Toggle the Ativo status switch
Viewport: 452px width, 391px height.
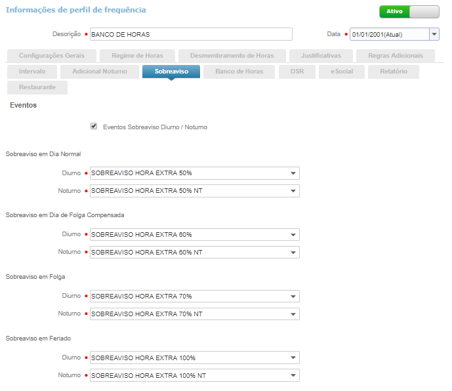tap(409, 11)
